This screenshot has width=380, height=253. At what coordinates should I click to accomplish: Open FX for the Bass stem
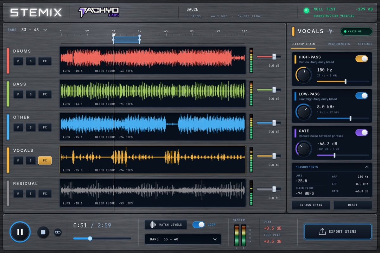(45, 94)
